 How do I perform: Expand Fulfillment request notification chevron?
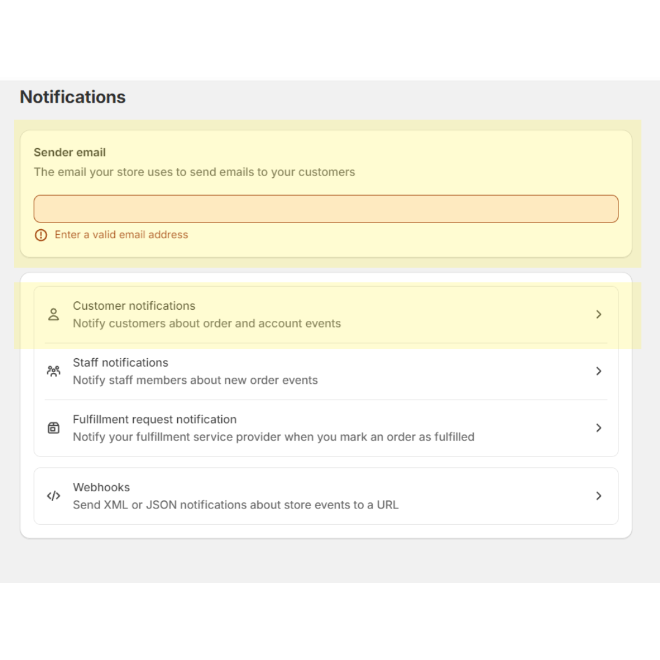pyautogui.click(x=598, y=428)
